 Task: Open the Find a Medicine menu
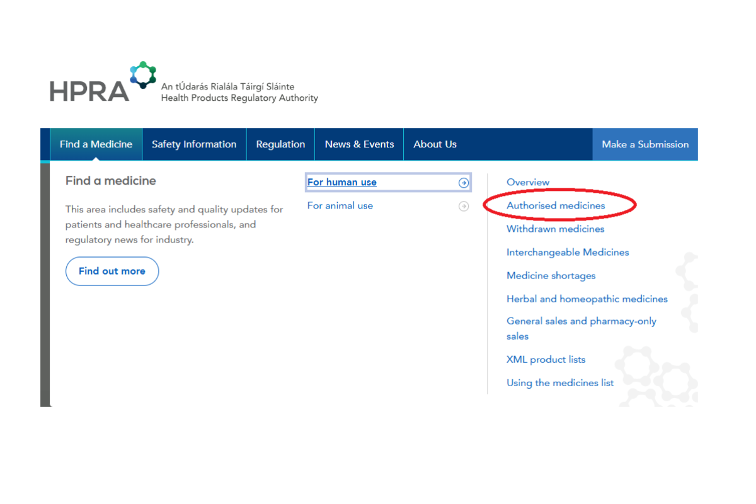96,144
